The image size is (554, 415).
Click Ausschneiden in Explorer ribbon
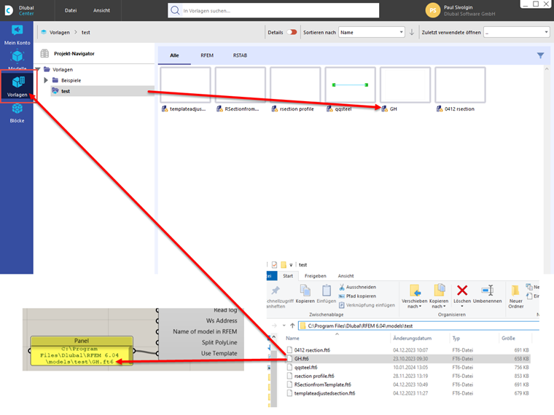357,287
